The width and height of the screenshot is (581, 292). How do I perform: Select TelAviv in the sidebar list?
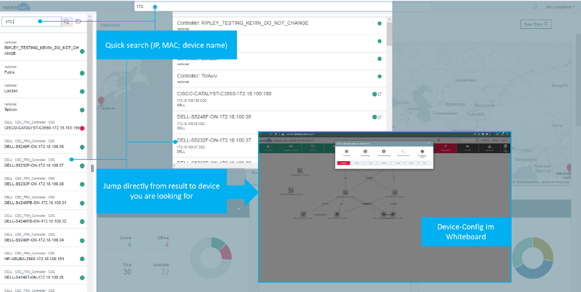43,108
